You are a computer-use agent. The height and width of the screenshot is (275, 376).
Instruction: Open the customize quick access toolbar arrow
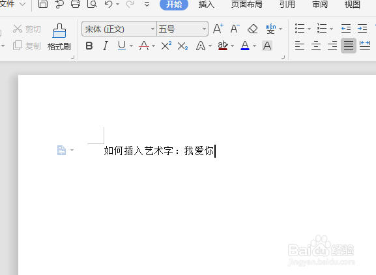[147, 4]
